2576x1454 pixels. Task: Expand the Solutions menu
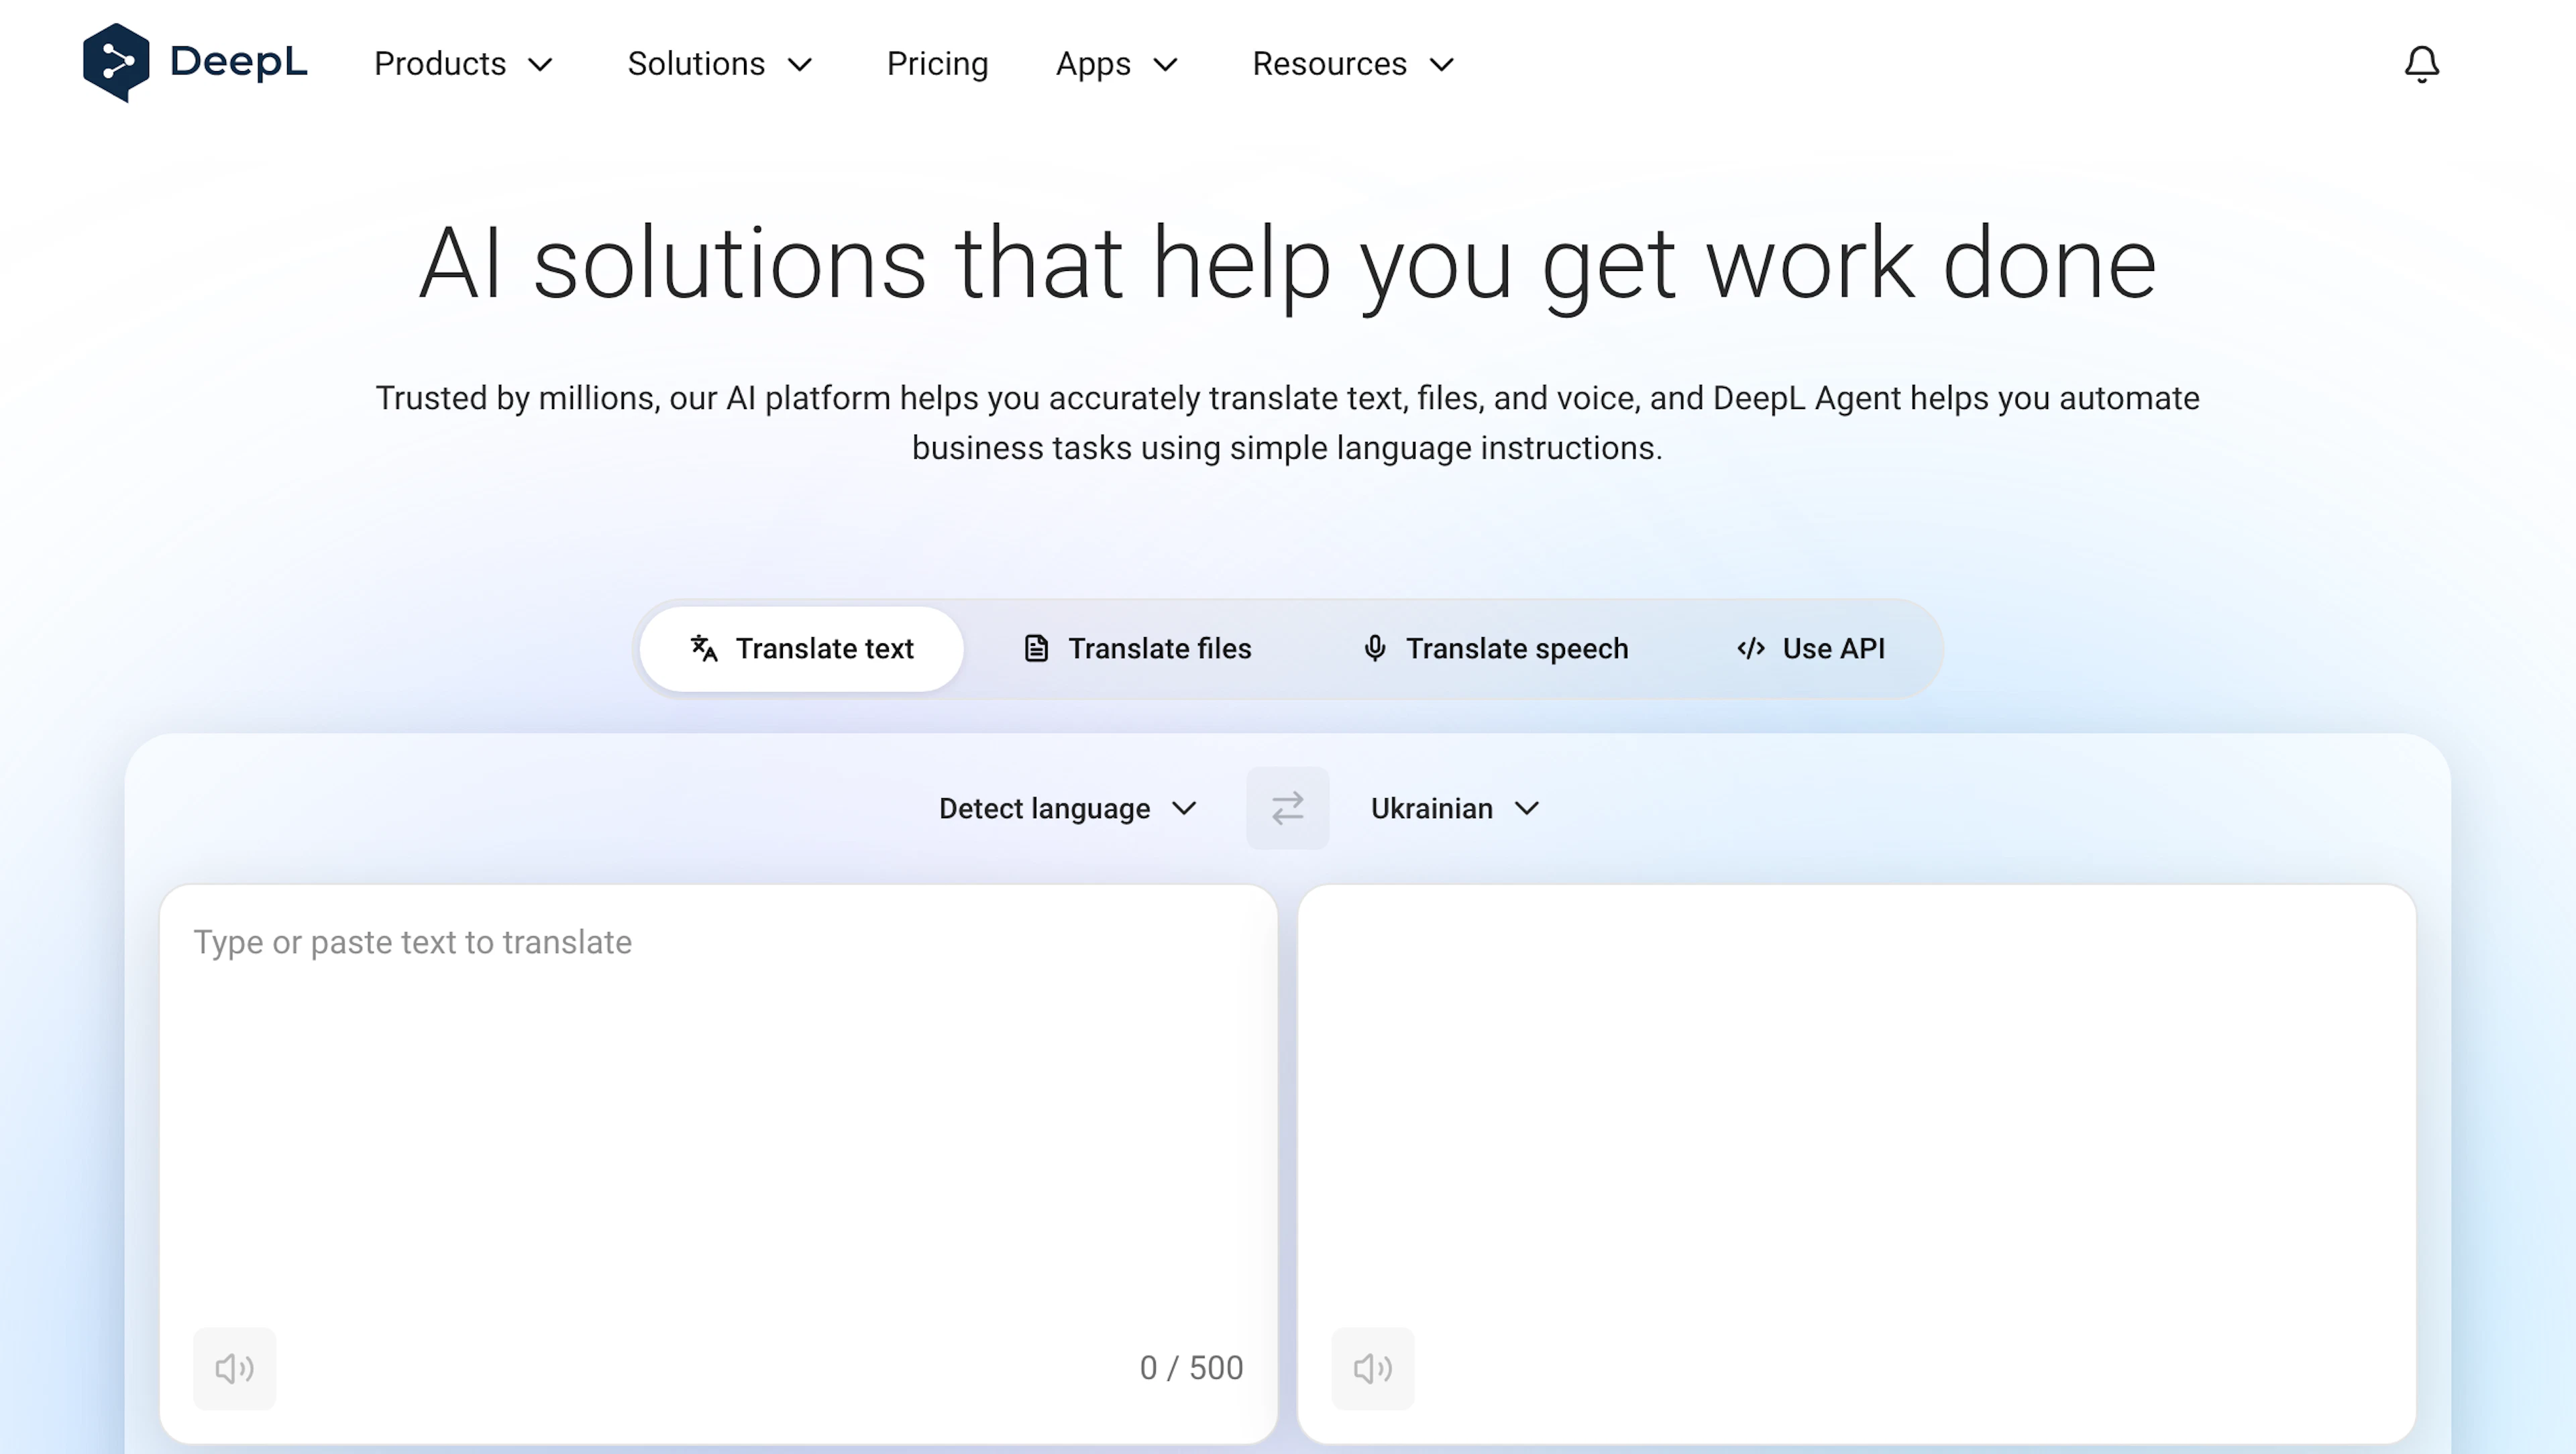pyautogui.click(x=720, y=64)
